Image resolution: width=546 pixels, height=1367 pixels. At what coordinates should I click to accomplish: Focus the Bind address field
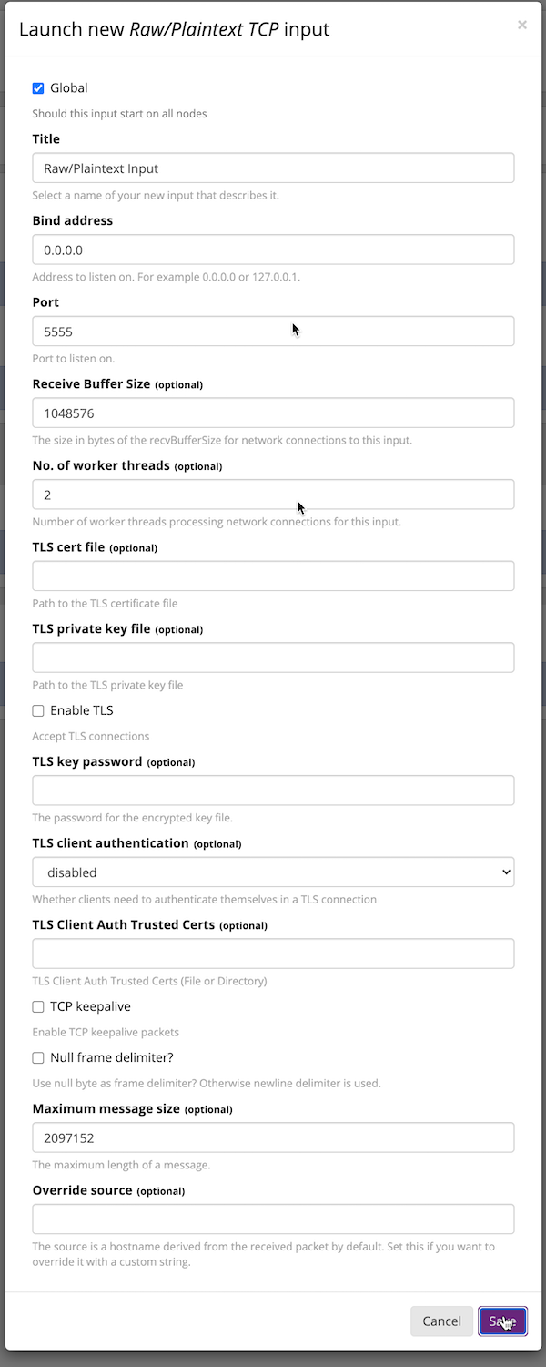click(x=273, y=250)
